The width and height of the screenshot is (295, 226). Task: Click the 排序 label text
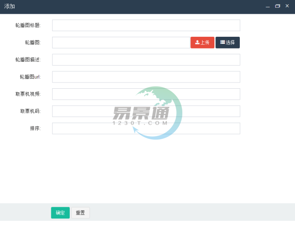pyautogui.click(x=35, y=128)
